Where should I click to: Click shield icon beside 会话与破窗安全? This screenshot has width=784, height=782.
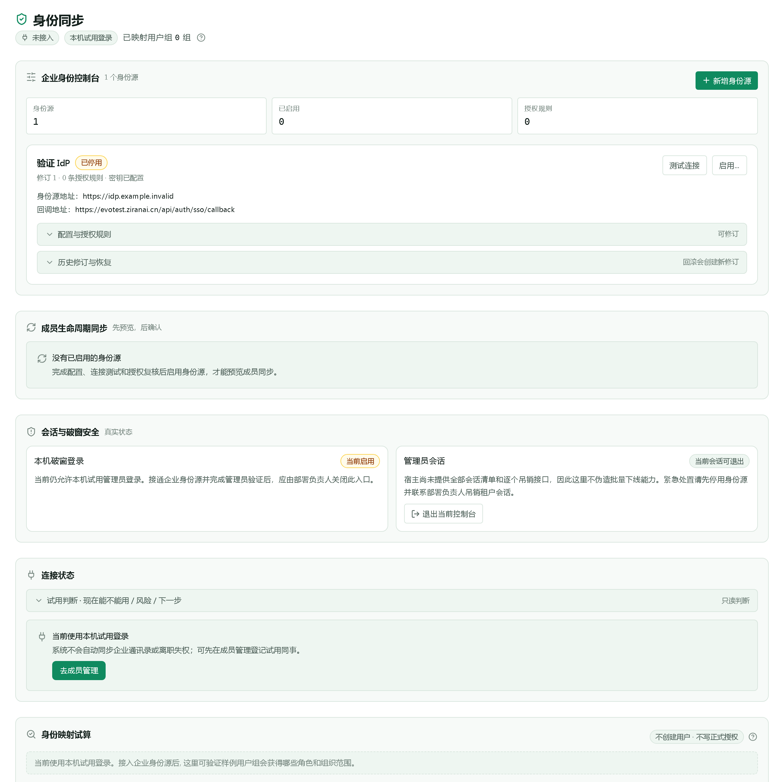(31, 432)
